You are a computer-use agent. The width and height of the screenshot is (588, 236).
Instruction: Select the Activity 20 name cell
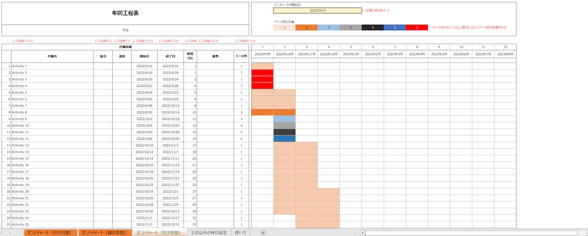click(53, 191)
